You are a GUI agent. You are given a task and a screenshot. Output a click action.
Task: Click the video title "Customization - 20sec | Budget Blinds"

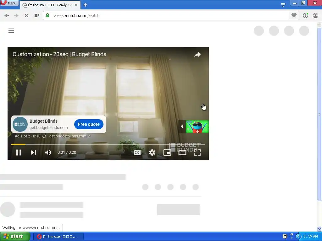(59, 54)
